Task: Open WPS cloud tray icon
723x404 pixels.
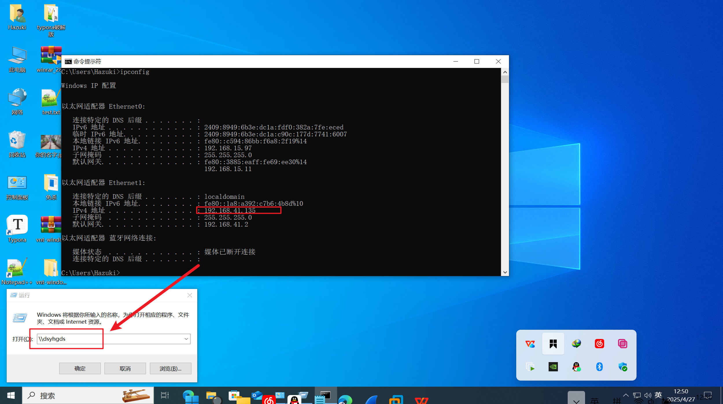Action: 530,344
